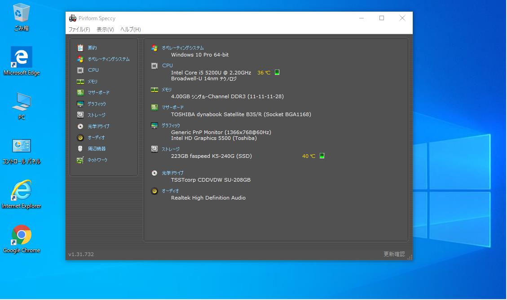Select the Microsoft Edge desktop shortcut
Screen dimensions: 507x300
click(22, 61)
